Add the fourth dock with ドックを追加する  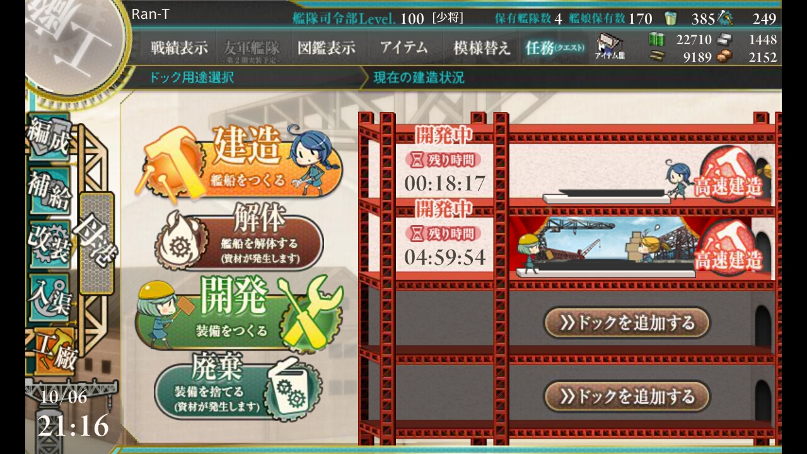pos(627,397)
